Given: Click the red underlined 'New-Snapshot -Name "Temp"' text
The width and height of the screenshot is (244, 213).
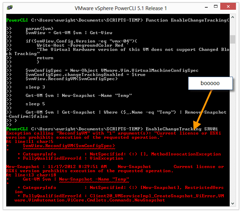Looking at the screenshot, I should click(94, 179).
